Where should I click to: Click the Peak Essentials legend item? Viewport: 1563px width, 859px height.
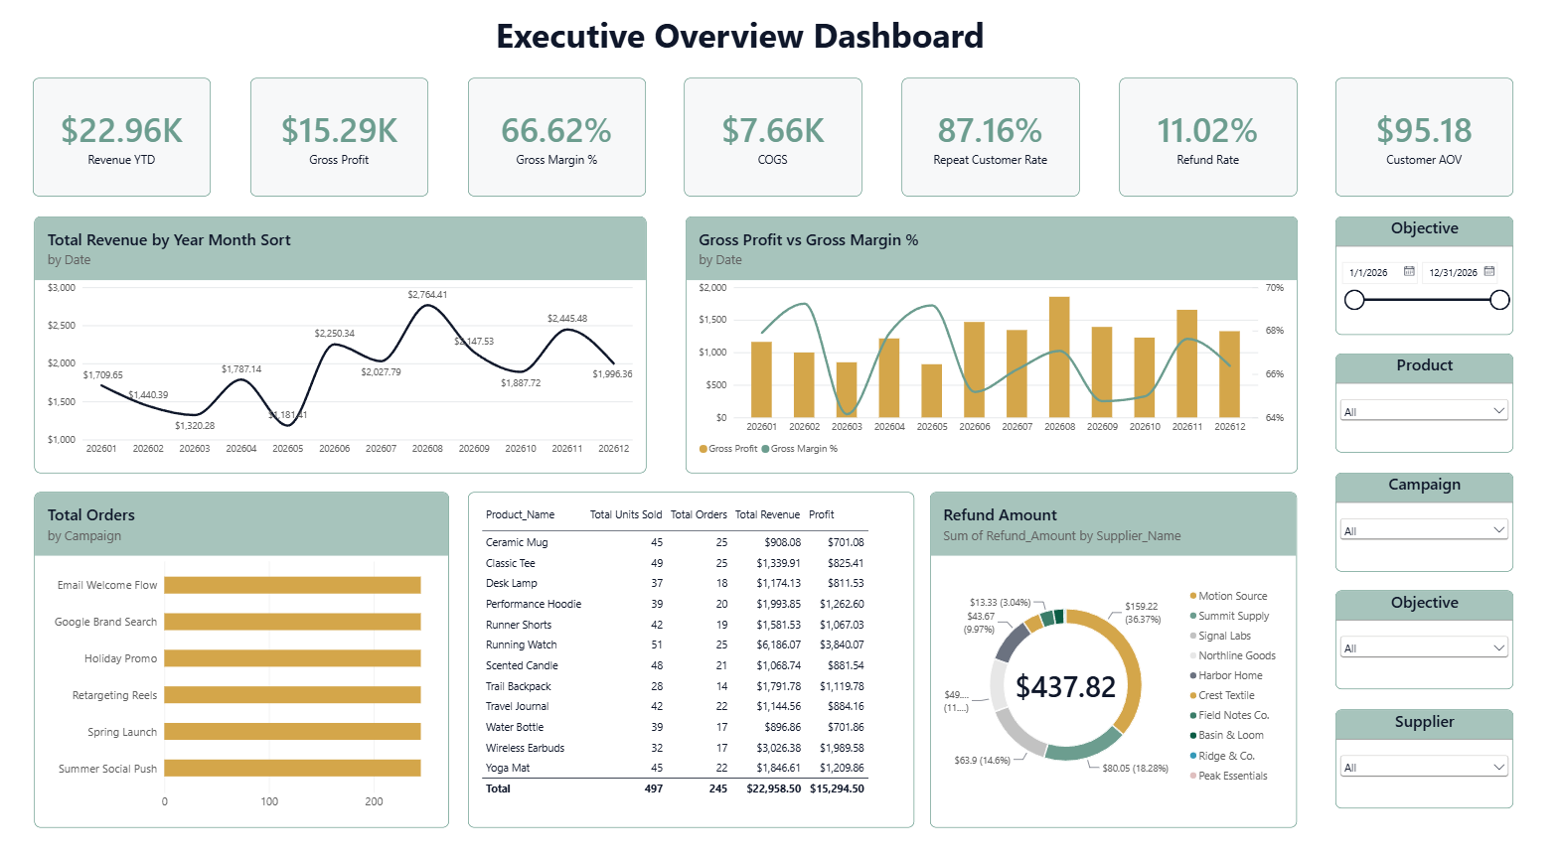point(1228,776)
